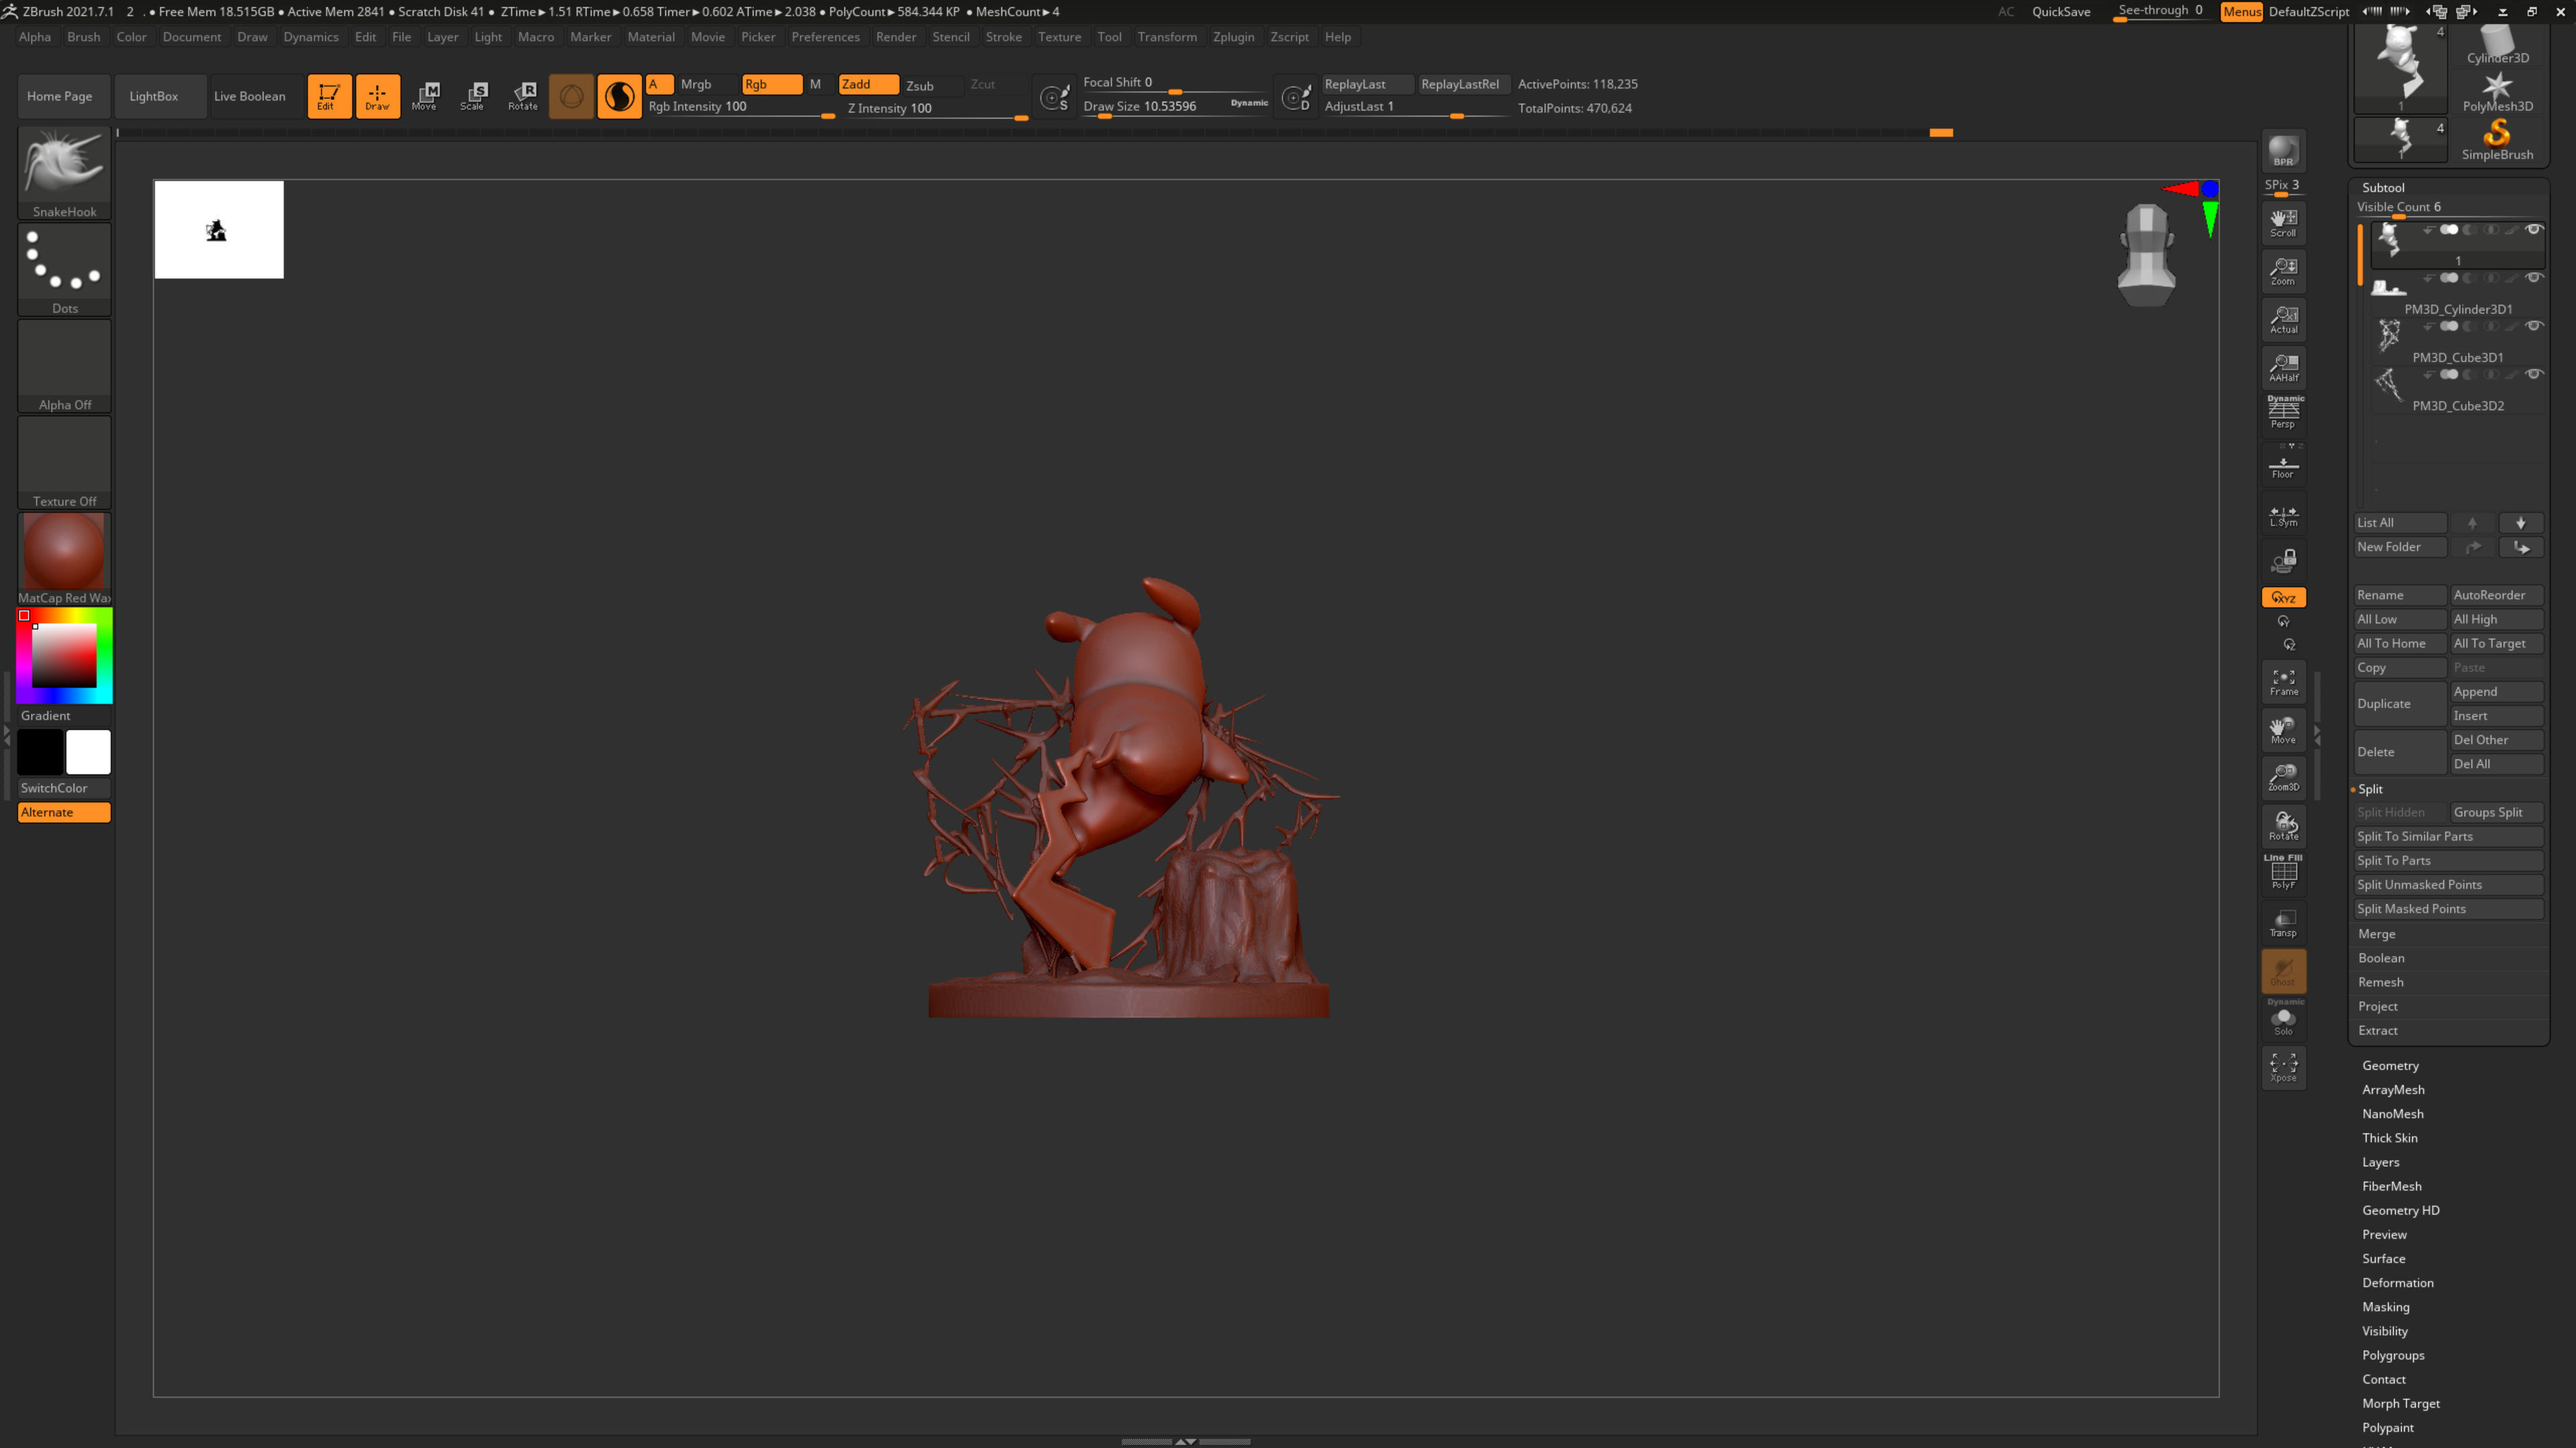Toggle the Gizmo 3D circle icon
This screenshot has width=2576, height=1448.
click(571, 96)
